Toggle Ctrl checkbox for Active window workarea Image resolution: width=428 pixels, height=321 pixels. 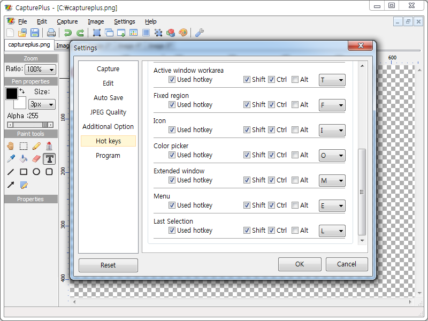tap(271, 79)
